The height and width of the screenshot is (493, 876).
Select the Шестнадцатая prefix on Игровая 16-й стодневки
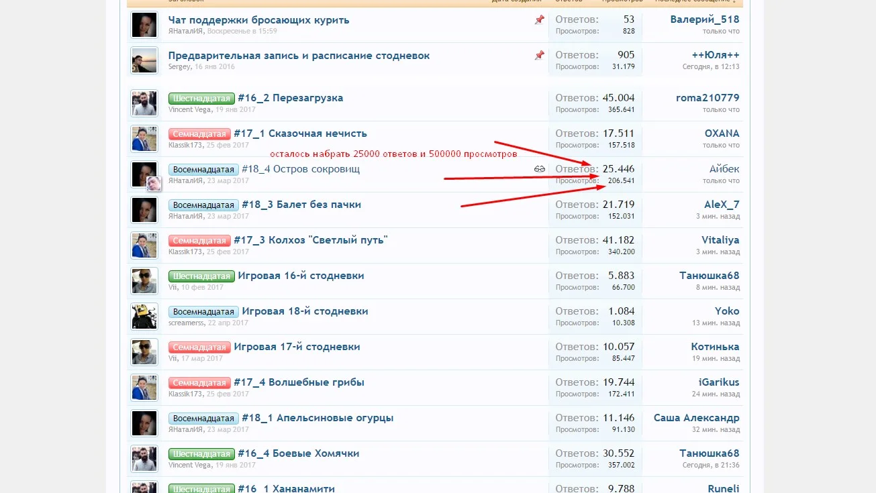(x=201, y=276)
